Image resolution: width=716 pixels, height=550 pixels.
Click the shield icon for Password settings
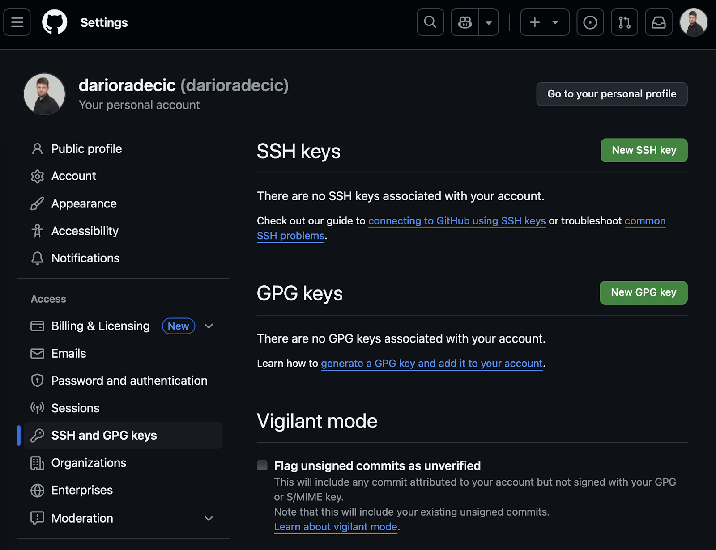pos(38,381)
